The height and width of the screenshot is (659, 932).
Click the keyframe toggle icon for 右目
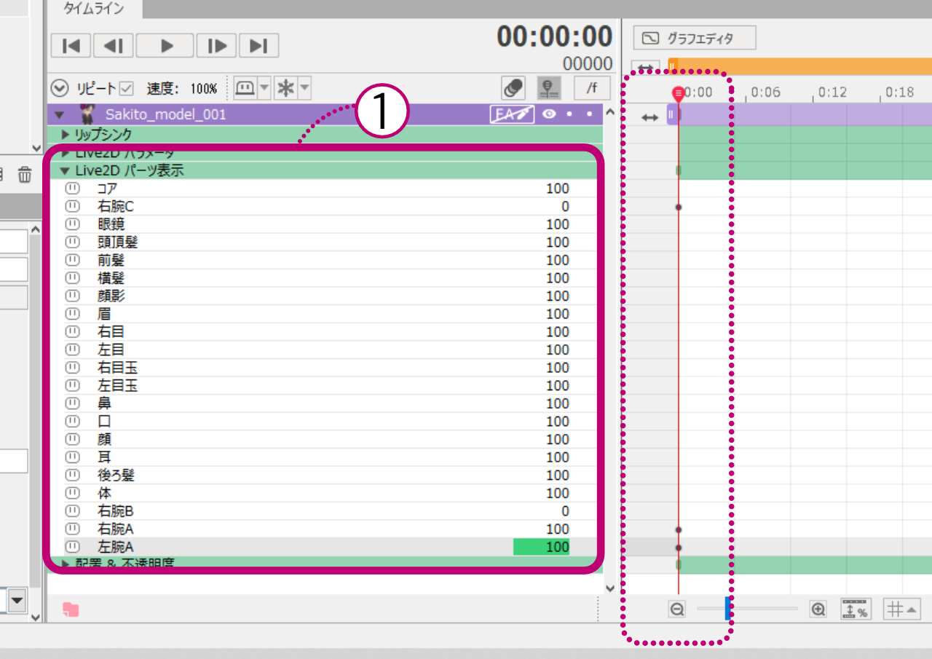72,332
